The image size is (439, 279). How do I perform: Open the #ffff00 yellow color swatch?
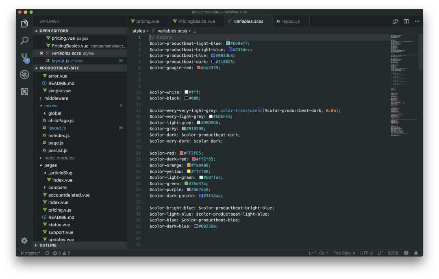coord(189,171)
